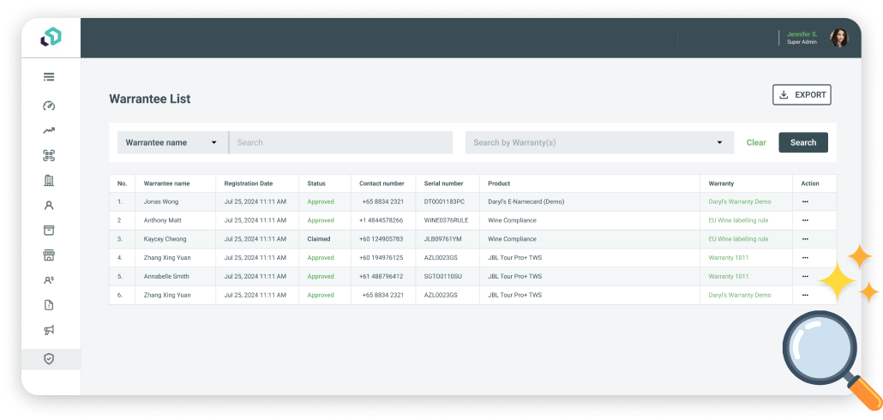Open EU Wine labelling rule link for Kaycey Cheong

[738, 238]
